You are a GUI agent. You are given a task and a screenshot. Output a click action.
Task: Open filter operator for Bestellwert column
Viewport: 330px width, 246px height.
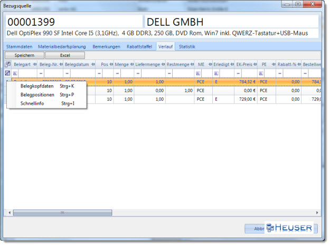pos(305,73)
